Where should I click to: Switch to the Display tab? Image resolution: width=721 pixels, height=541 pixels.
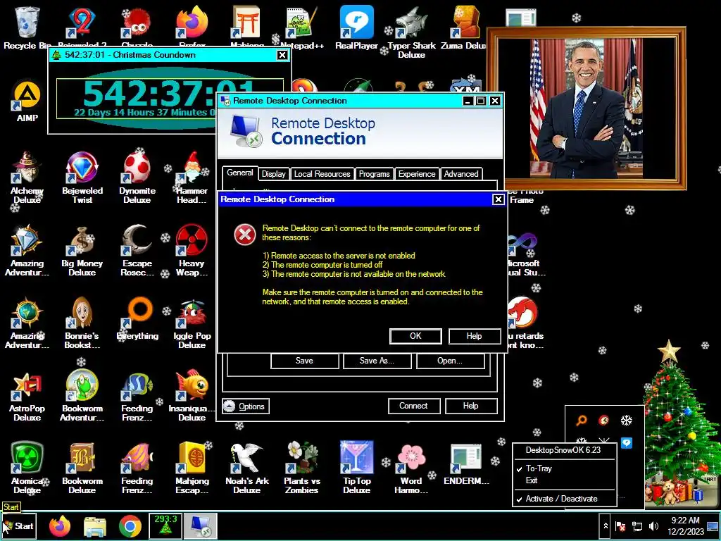[x=274, y=174]
